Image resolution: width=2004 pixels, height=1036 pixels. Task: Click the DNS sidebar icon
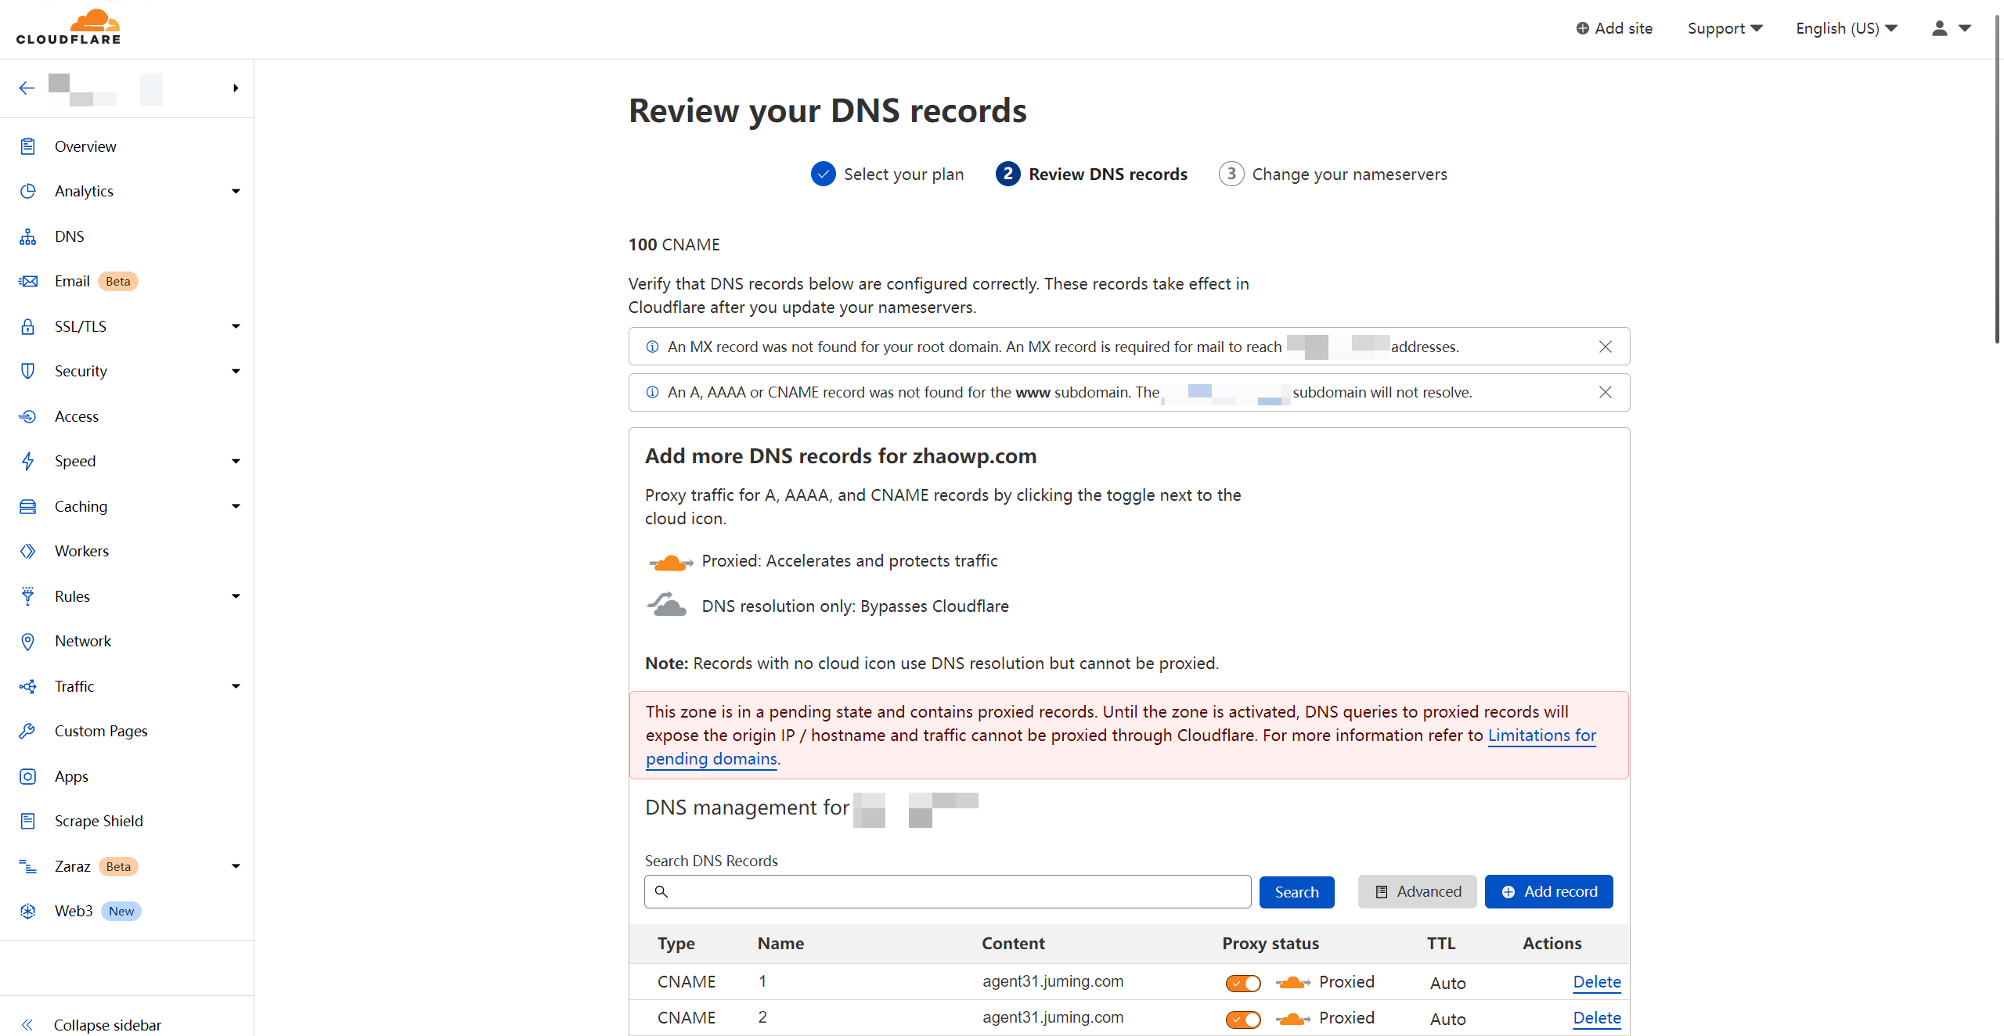point(28,237)
